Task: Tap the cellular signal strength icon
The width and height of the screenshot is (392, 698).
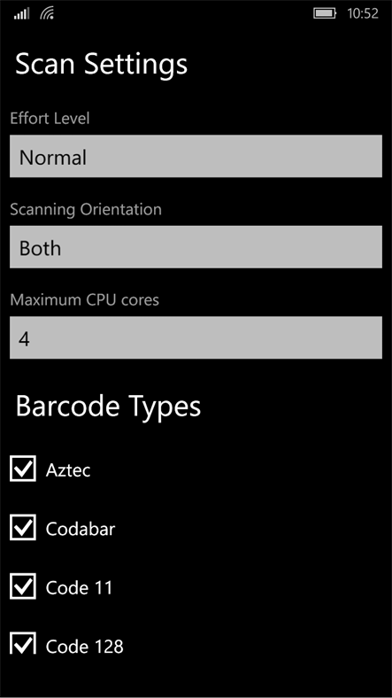Action: point(22,14)
